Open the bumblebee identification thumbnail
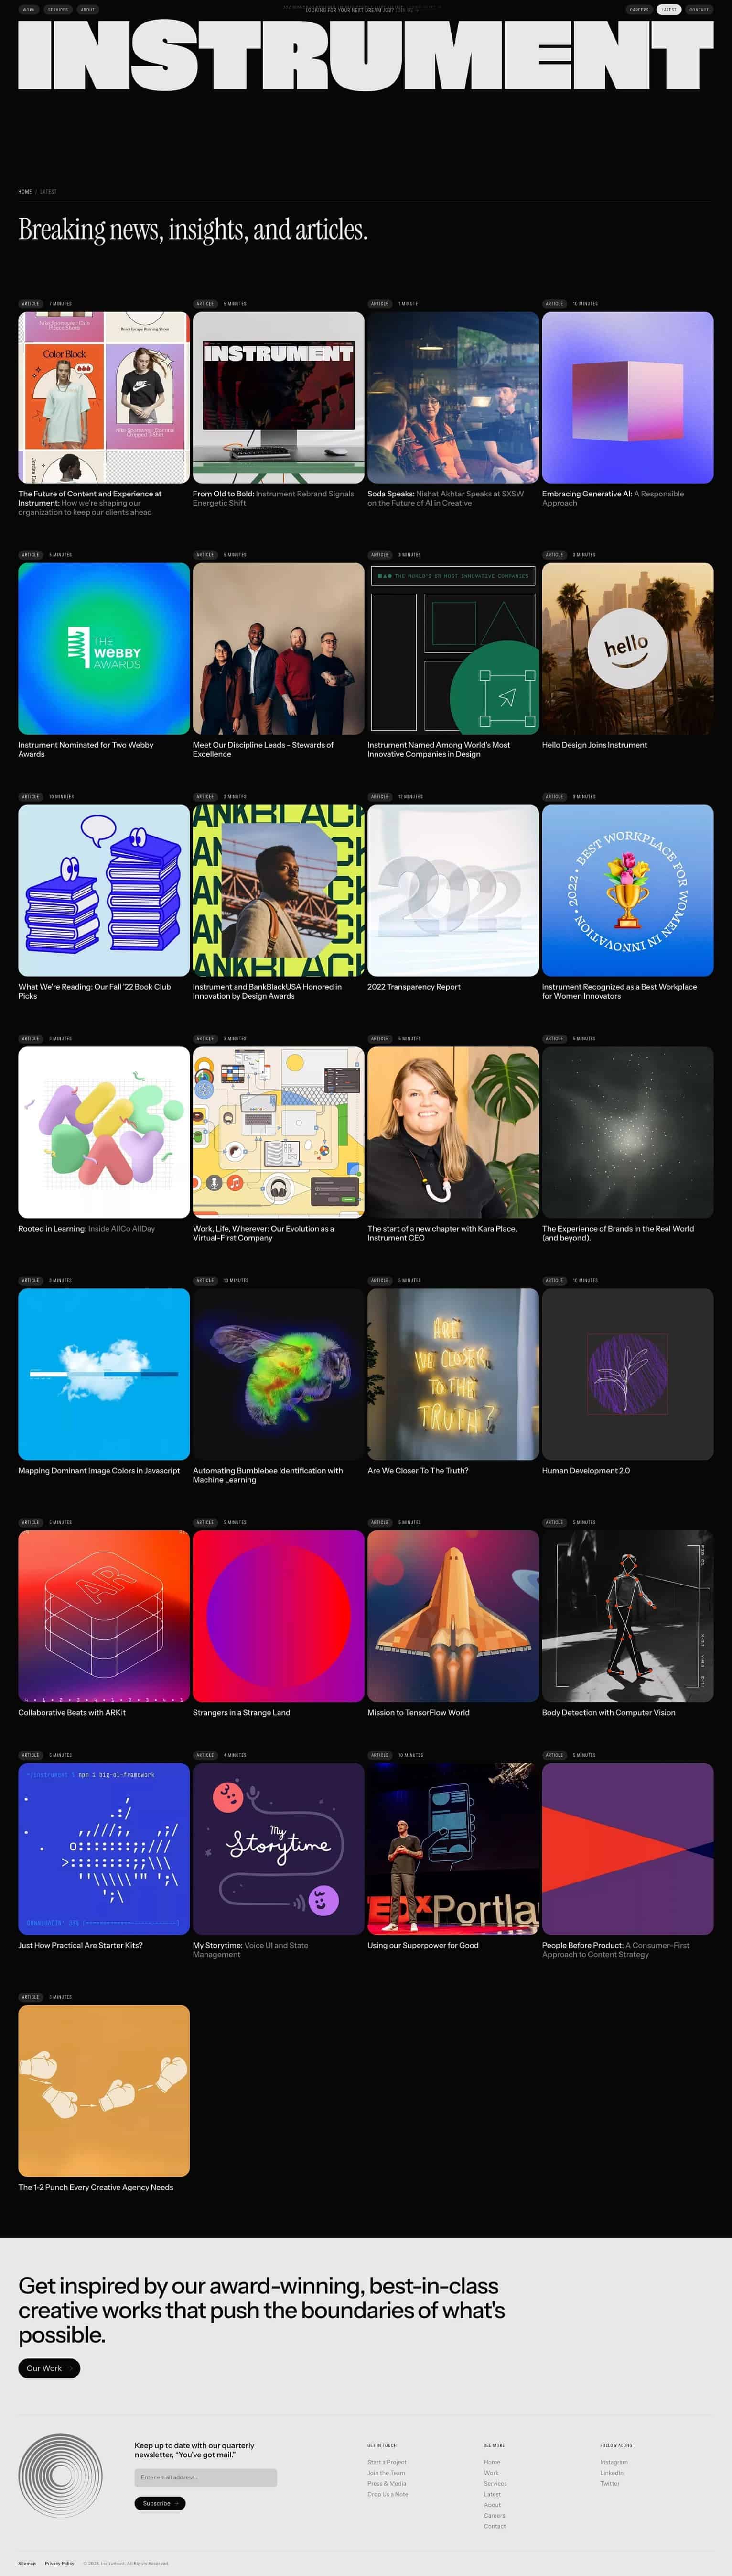732x2576 pixels. pyautogui.click(x=279, y=1374)
